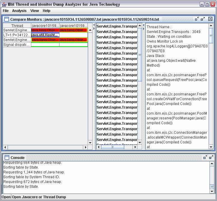Click the 'Thread Name :' line in the detail pane
Image resolution: width=217 pixels, height=201 pixels.
tap(159, 27)
